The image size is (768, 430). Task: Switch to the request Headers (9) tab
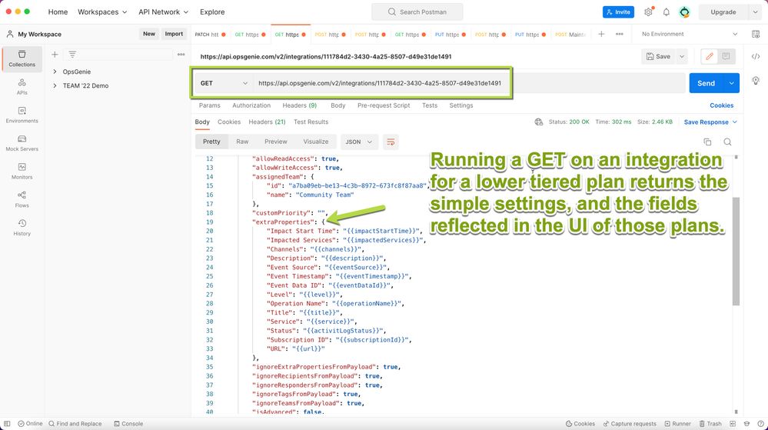299,105
